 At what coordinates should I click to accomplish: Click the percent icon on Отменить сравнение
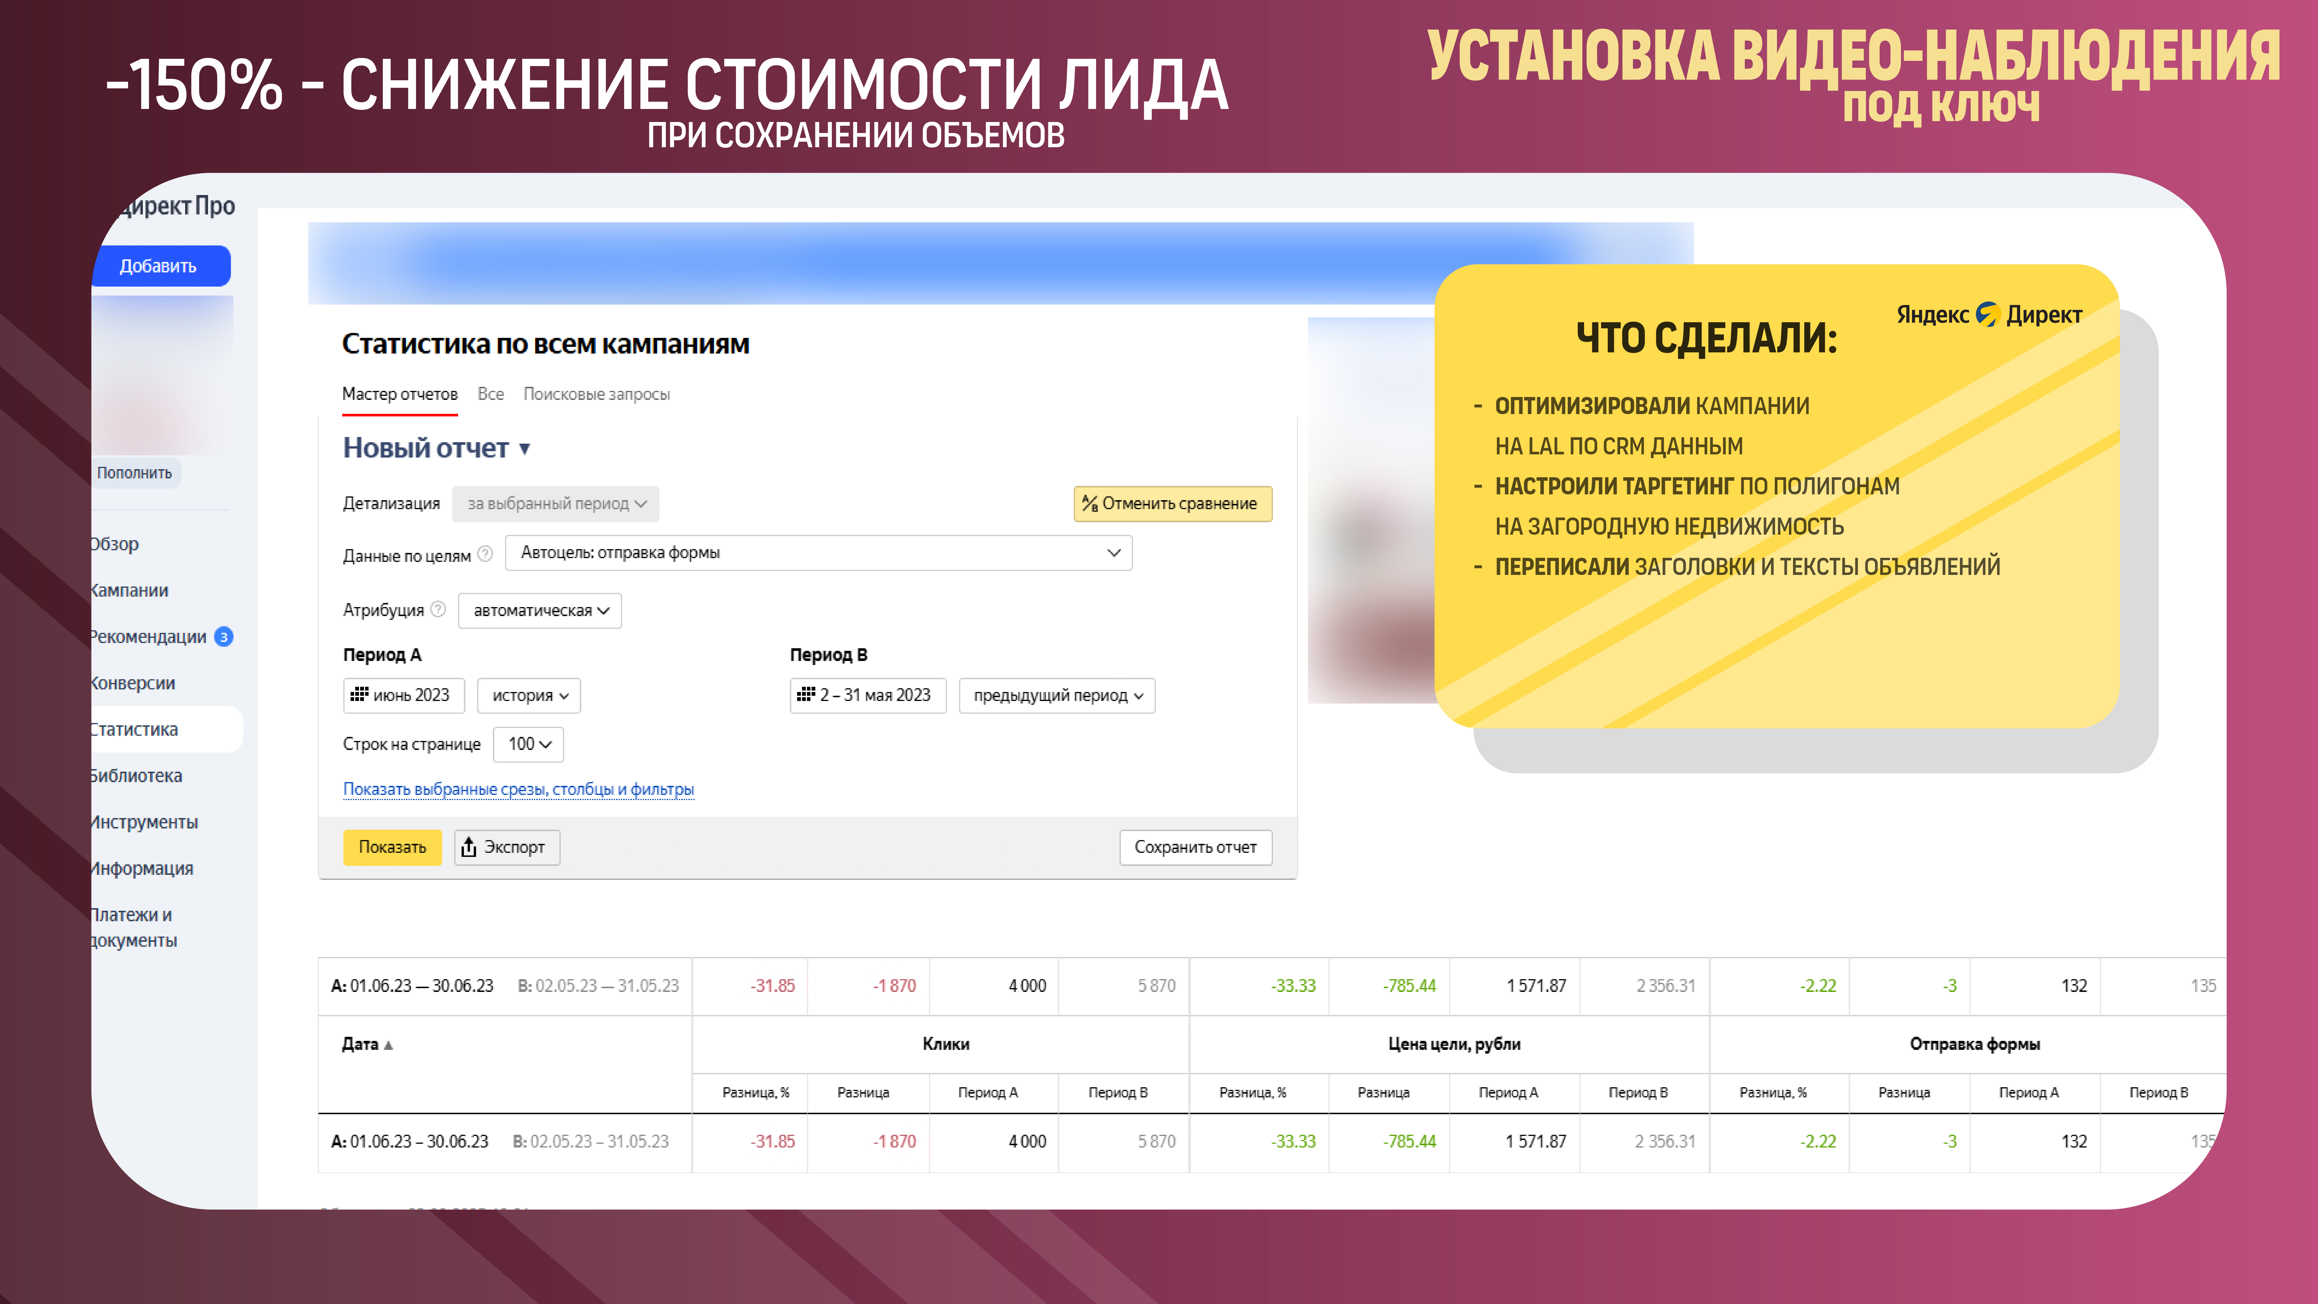tap(1090, 503)
